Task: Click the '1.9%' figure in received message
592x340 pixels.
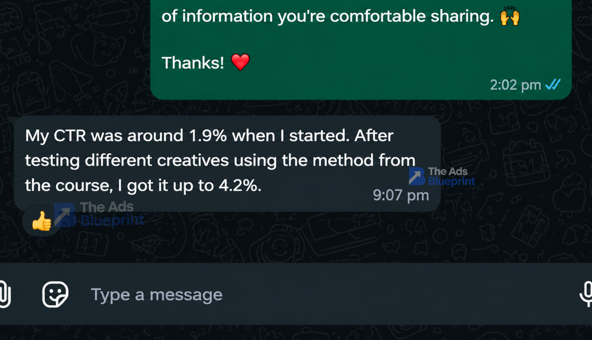Action: click(208, 136)
